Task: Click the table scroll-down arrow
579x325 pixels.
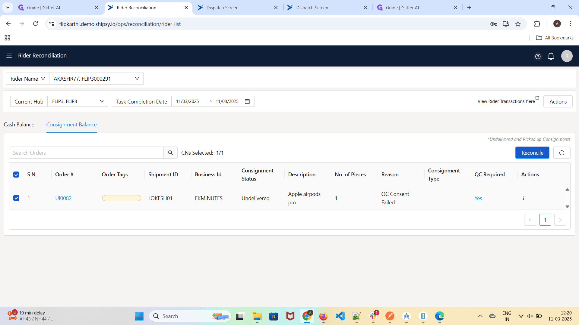Action: click(x=567, y=207)
